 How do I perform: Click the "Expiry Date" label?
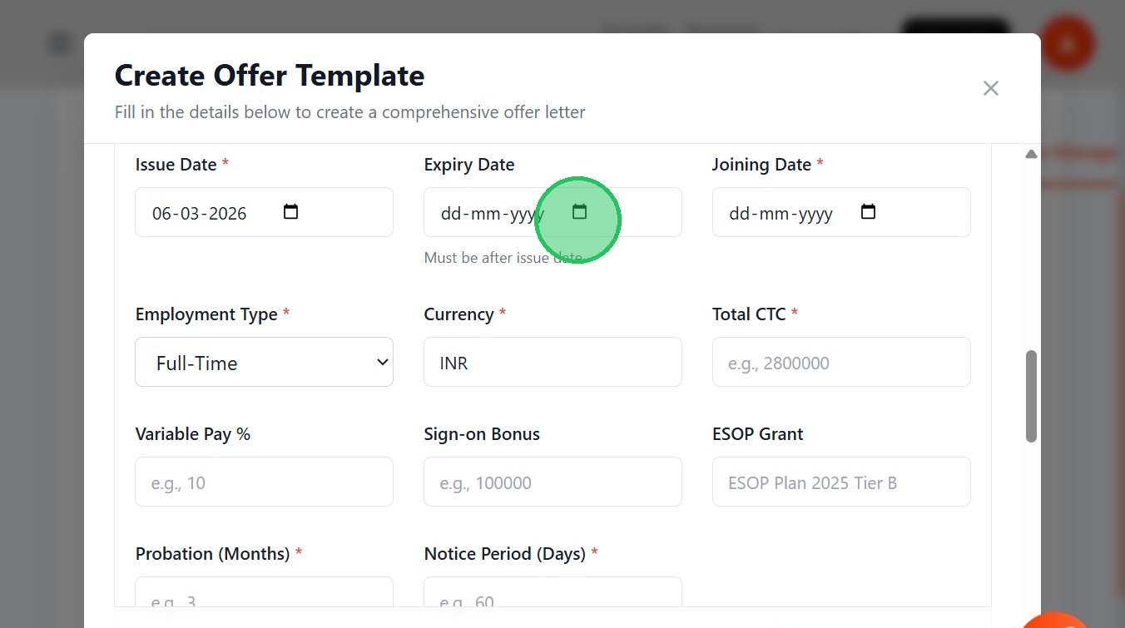coord(469,165)
